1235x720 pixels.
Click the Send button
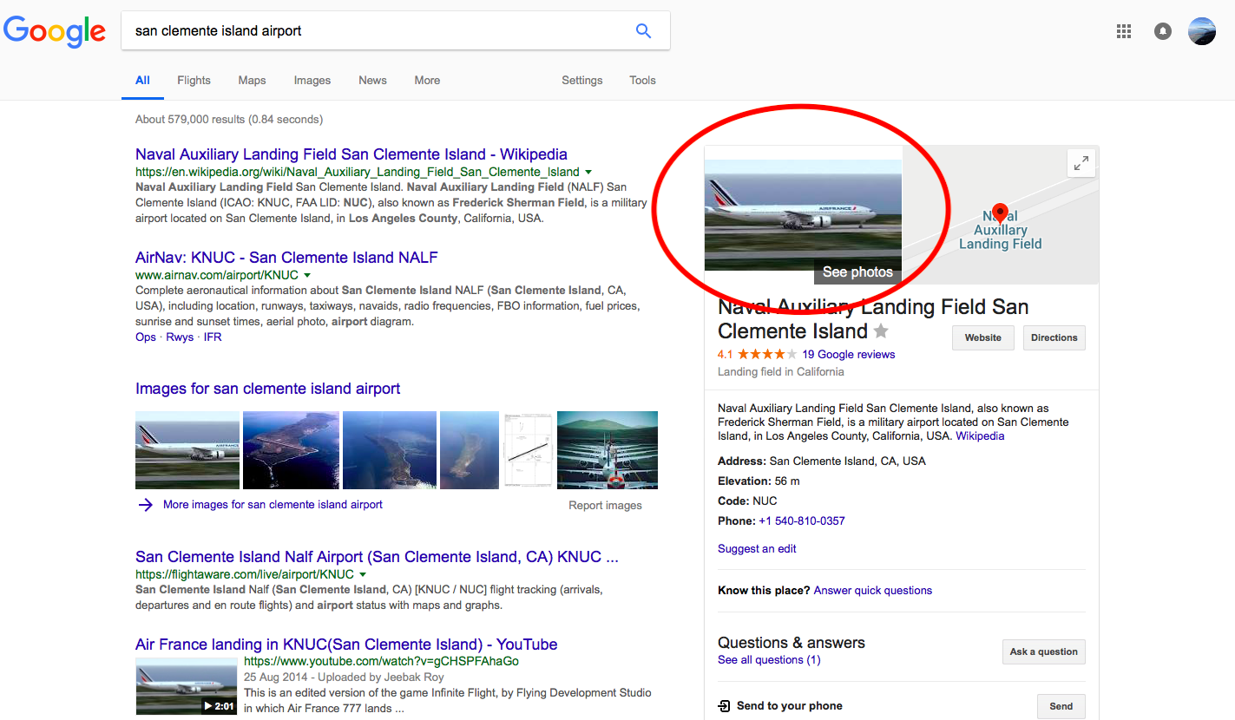1061,706
